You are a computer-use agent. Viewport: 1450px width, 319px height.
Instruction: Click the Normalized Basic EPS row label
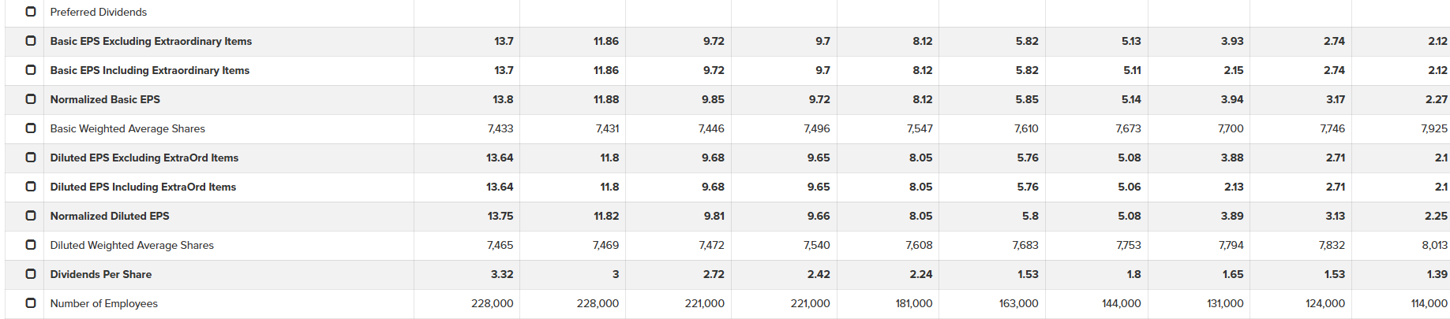(105, 99)
